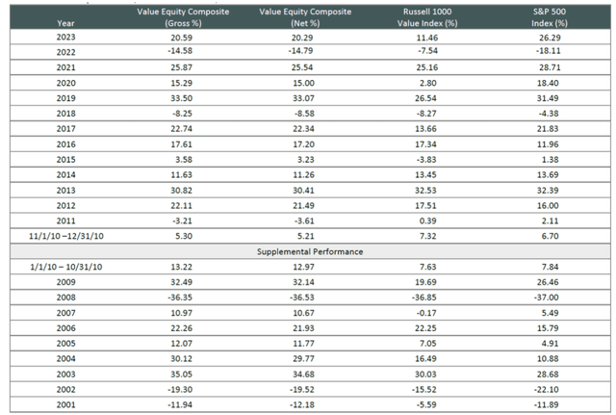Click the year cell "2014"

pyautogui.click(x=65, y=175)
